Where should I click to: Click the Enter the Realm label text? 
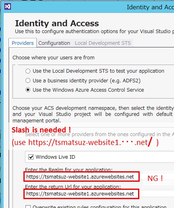pos(69,169)
